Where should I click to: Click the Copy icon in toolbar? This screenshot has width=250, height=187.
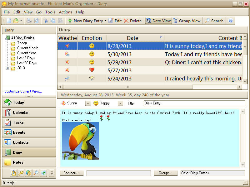point(53,21)
